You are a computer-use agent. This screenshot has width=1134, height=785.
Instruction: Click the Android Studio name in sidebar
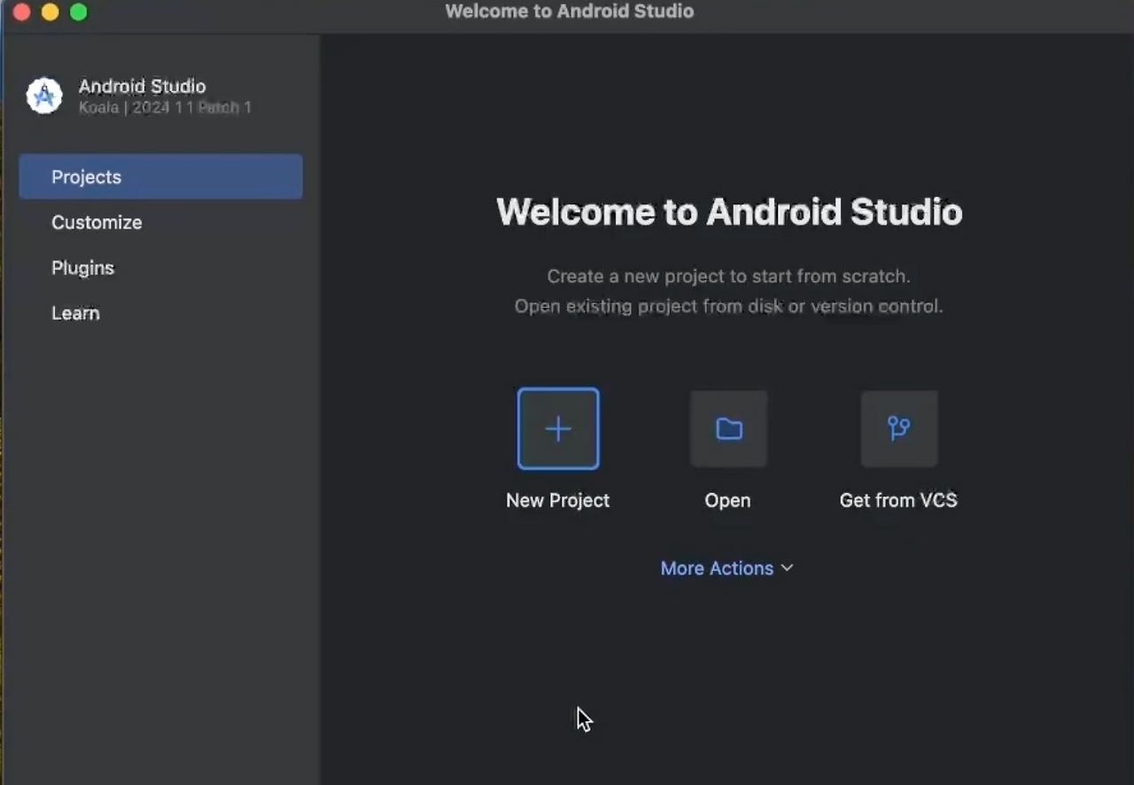(x=142, y=86)
